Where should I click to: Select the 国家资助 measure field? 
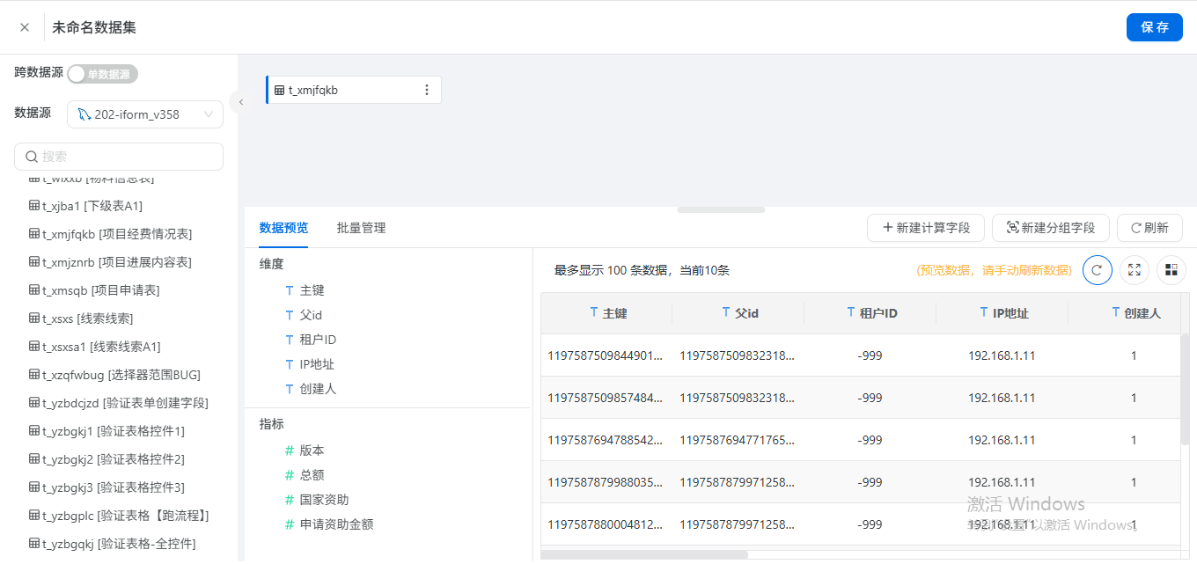pos(324,500)
